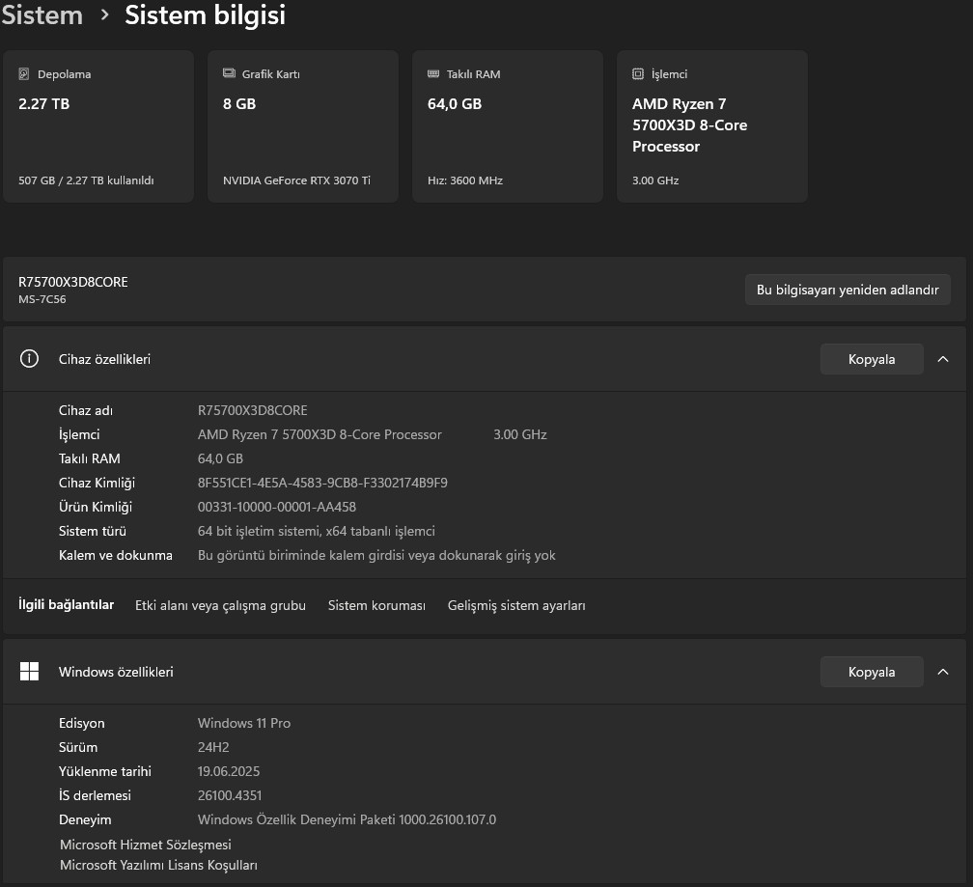Click Bu bilgisayarı yeniden adlandır button
The width and height of the screenshot is (973, 887).
point(848,290)
